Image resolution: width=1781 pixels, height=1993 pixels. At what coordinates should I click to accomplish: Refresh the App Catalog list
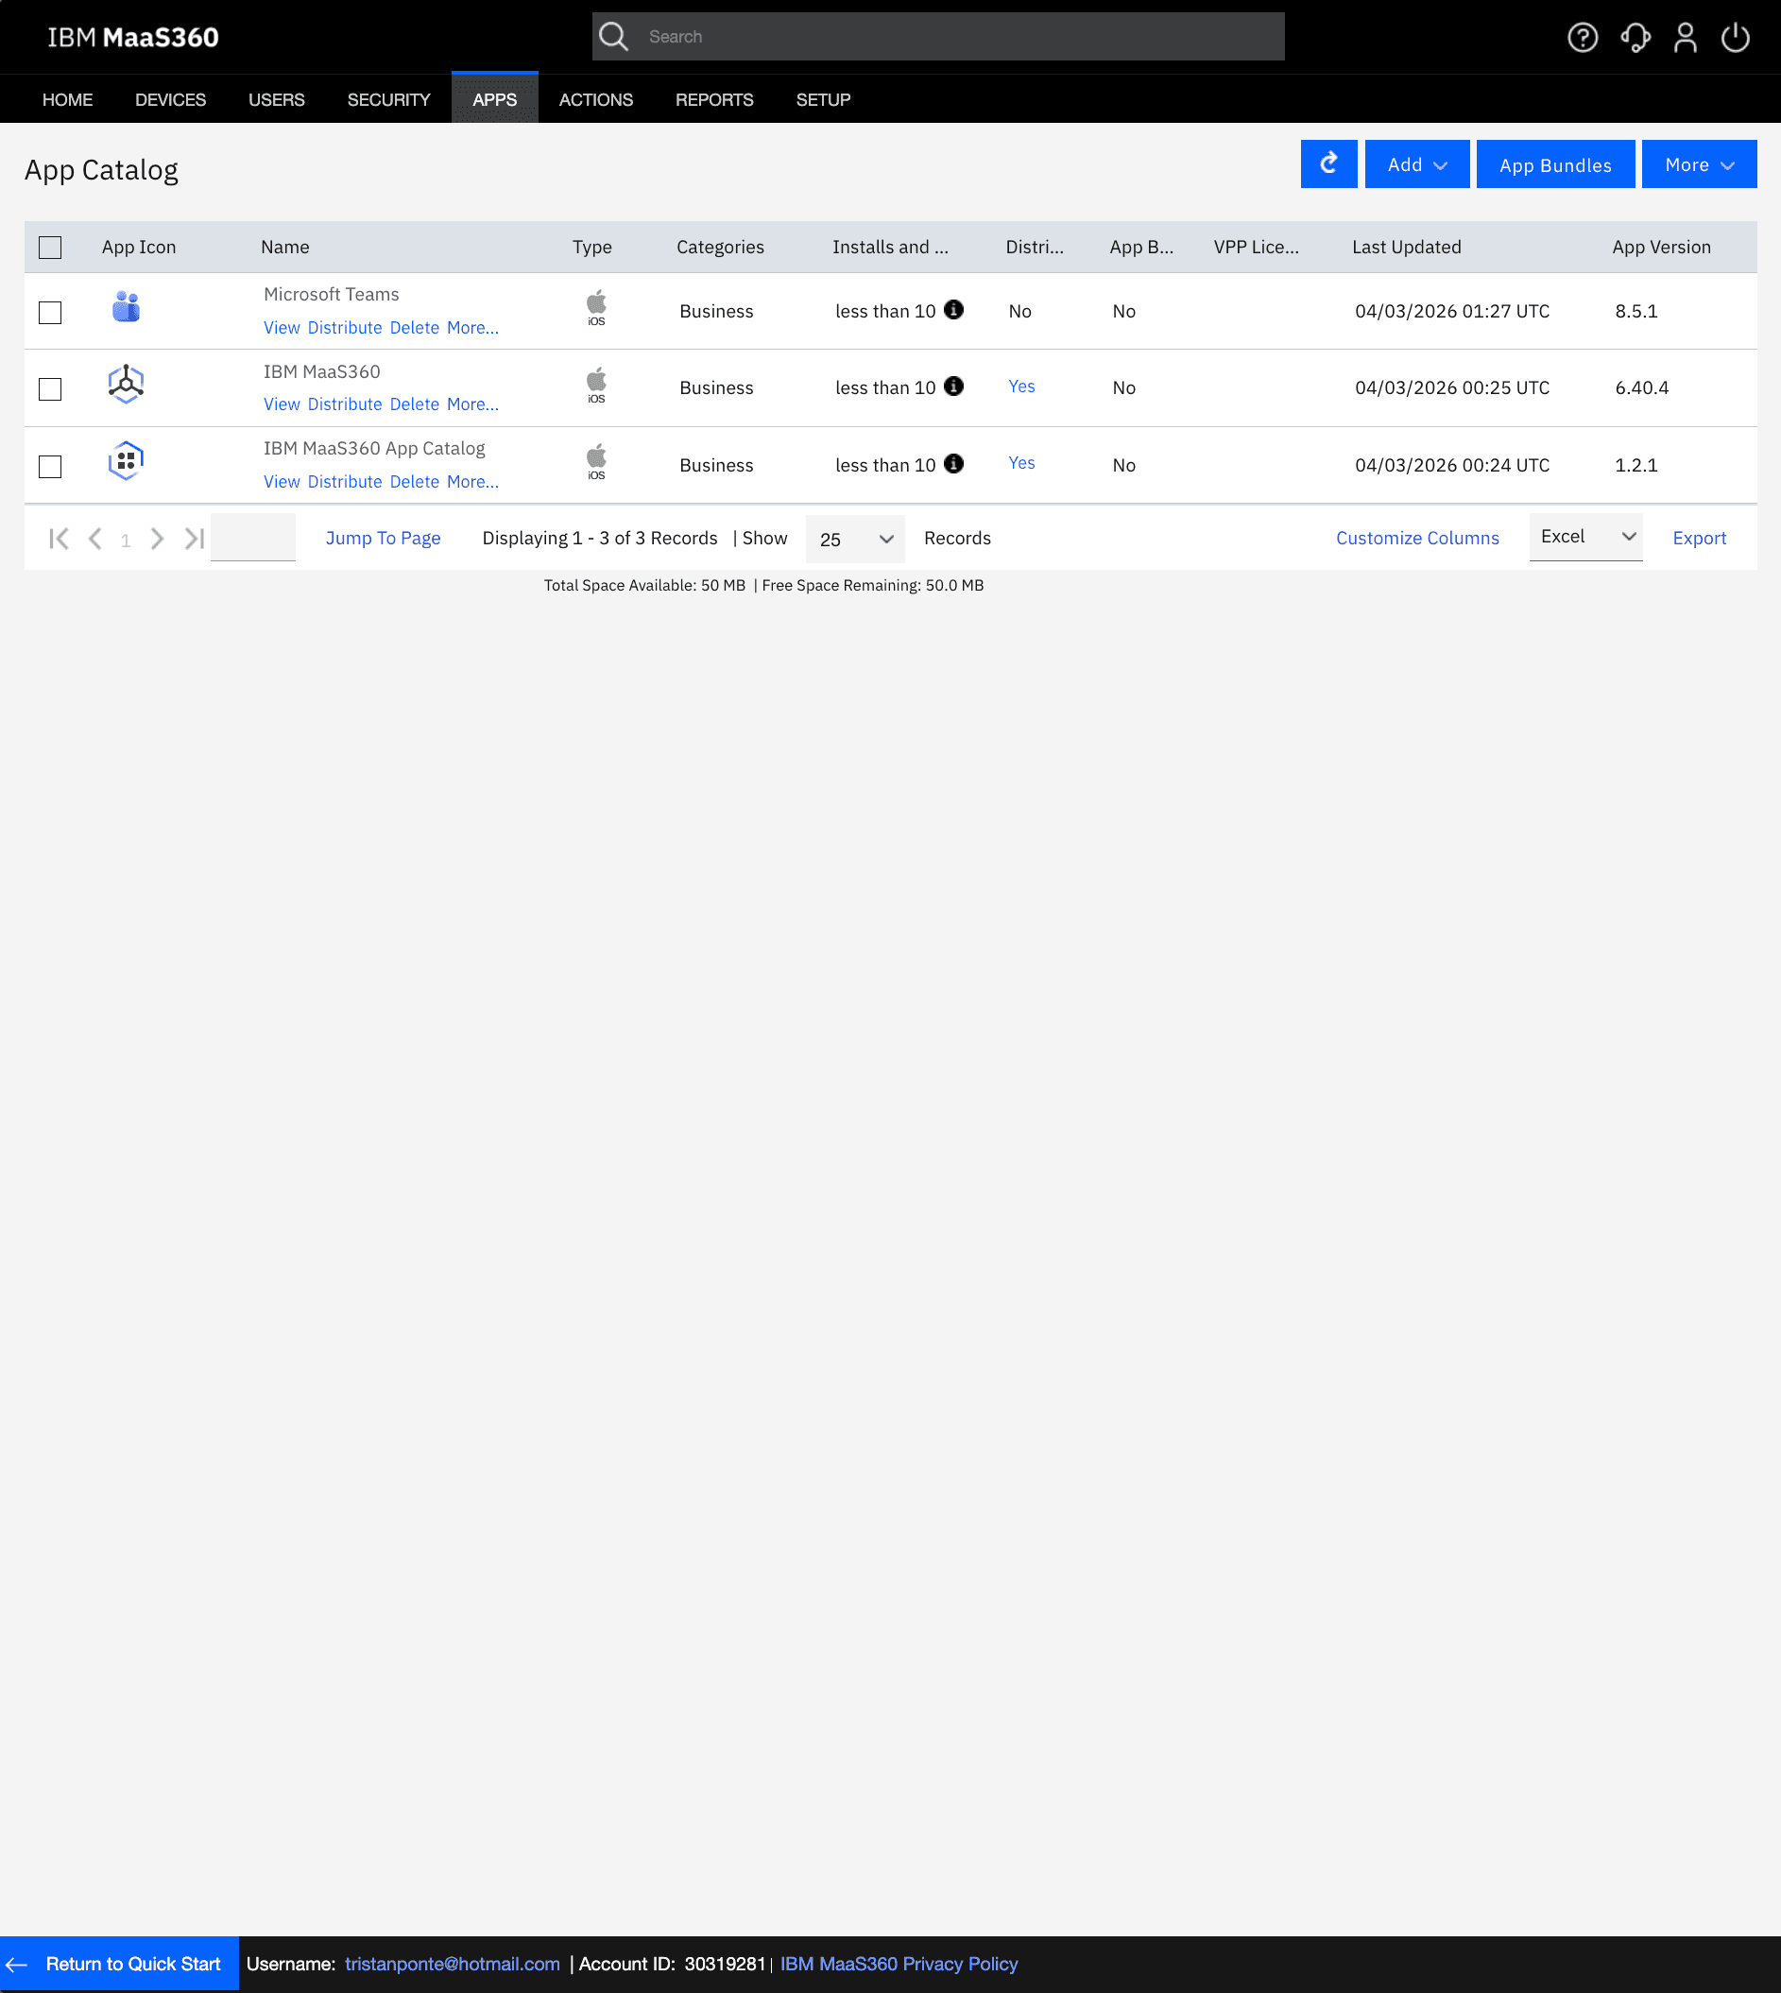click(x=1327, y=163)
